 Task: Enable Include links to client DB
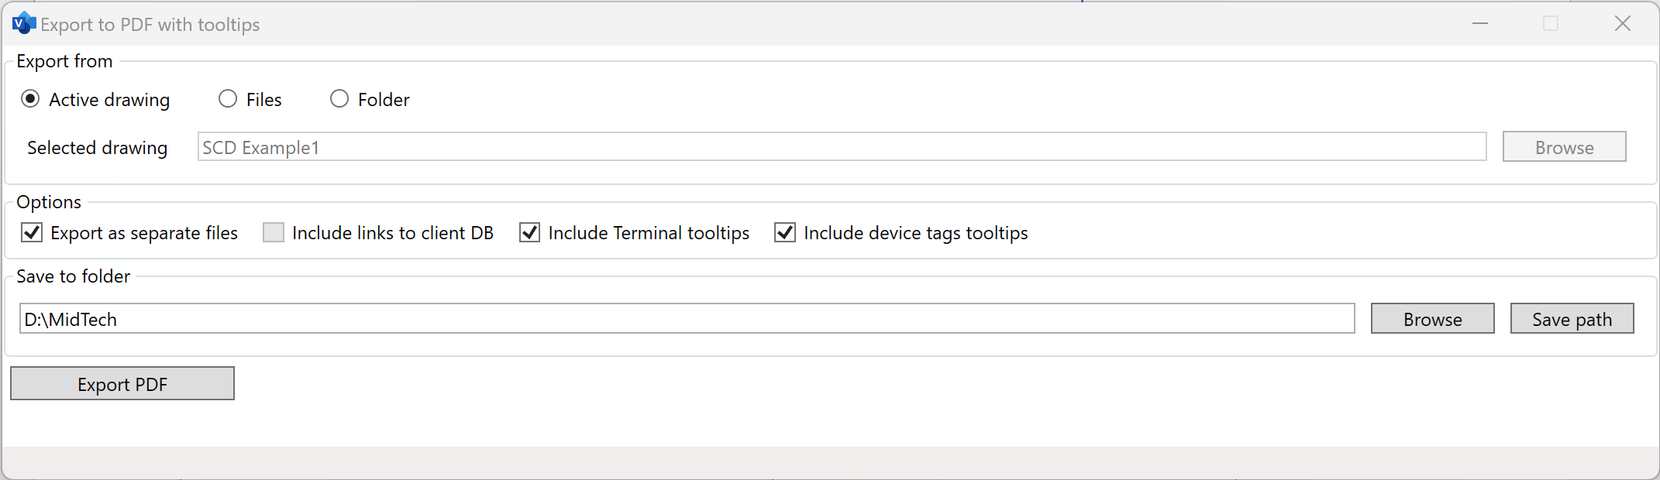[x=274, y=232]
